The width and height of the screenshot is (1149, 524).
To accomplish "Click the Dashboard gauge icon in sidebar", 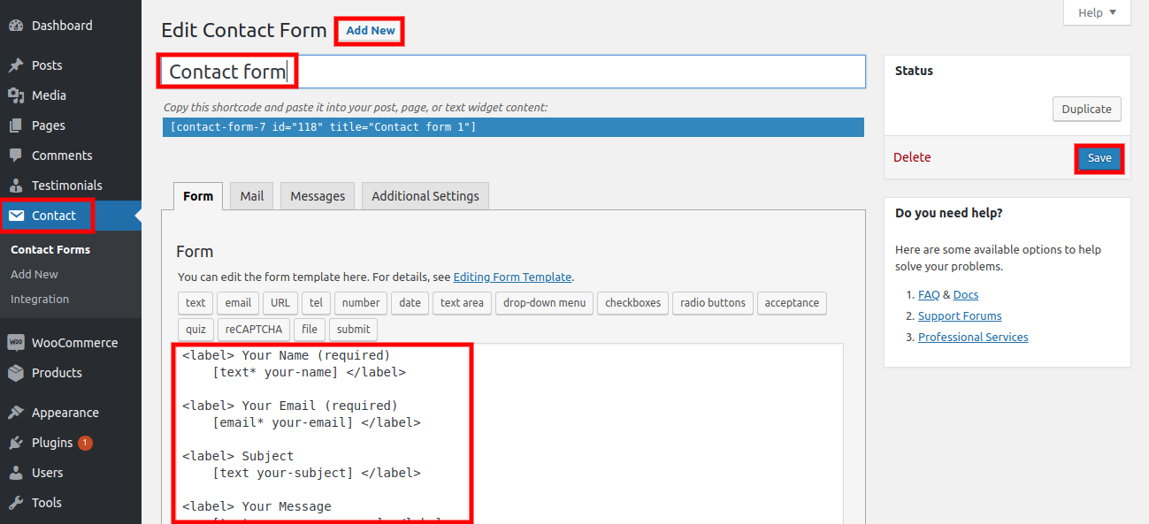I will point(16,26).
